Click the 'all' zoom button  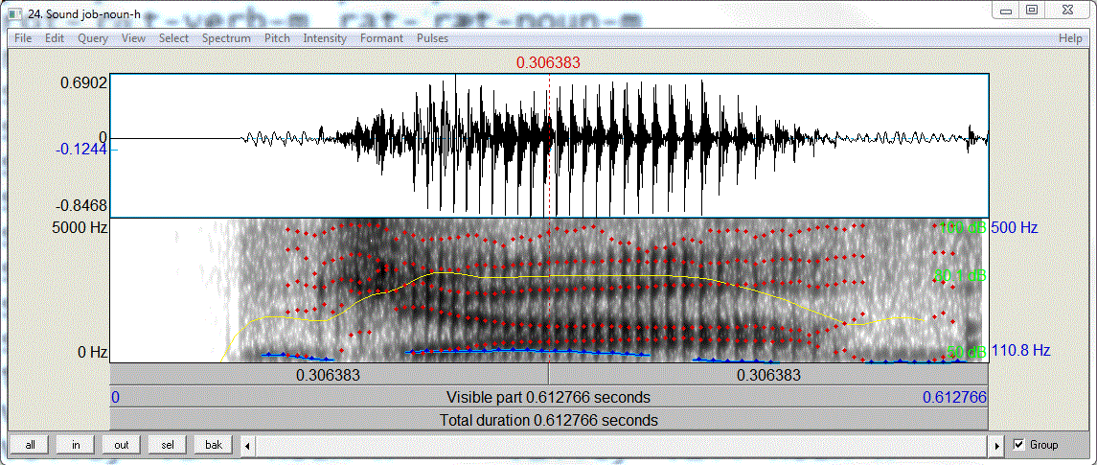pos(30,445)
